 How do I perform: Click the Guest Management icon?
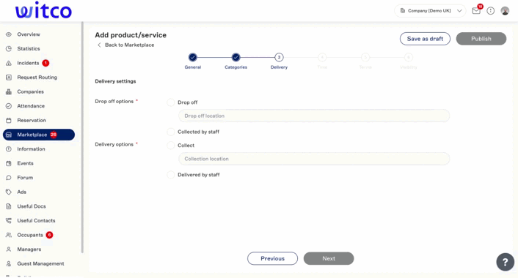point(9,263)
